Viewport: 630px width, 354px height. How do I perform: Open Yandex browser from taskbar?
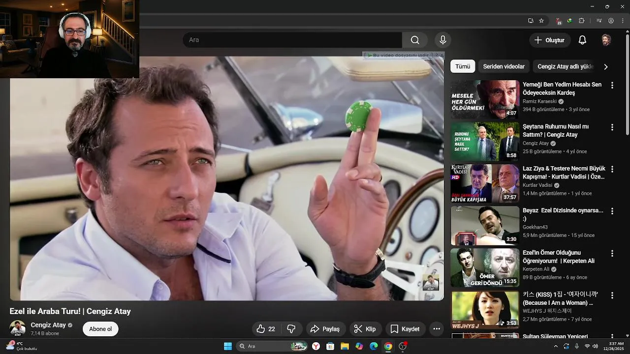tap(316, 346)
